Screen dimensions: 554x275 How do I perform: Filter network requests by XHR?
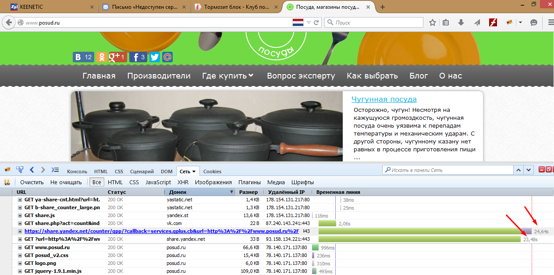183,182
